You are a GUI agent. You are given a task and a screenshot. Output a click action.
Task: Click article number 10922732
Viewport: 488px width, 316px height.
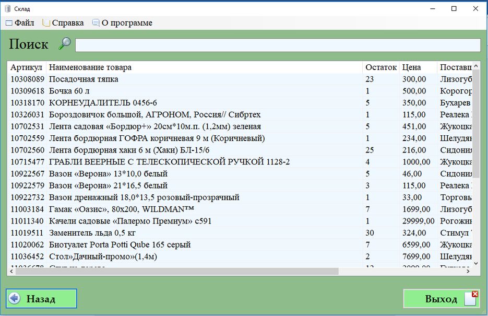click(27, 197)
